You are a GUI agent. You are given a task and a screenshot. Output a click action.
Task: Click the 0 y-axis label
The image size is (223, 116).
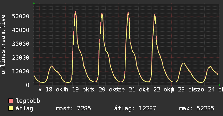(28, 85)
